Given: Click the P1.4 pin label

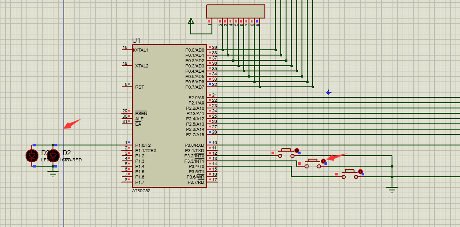Looking at the screenshot, I should point(140,166).
